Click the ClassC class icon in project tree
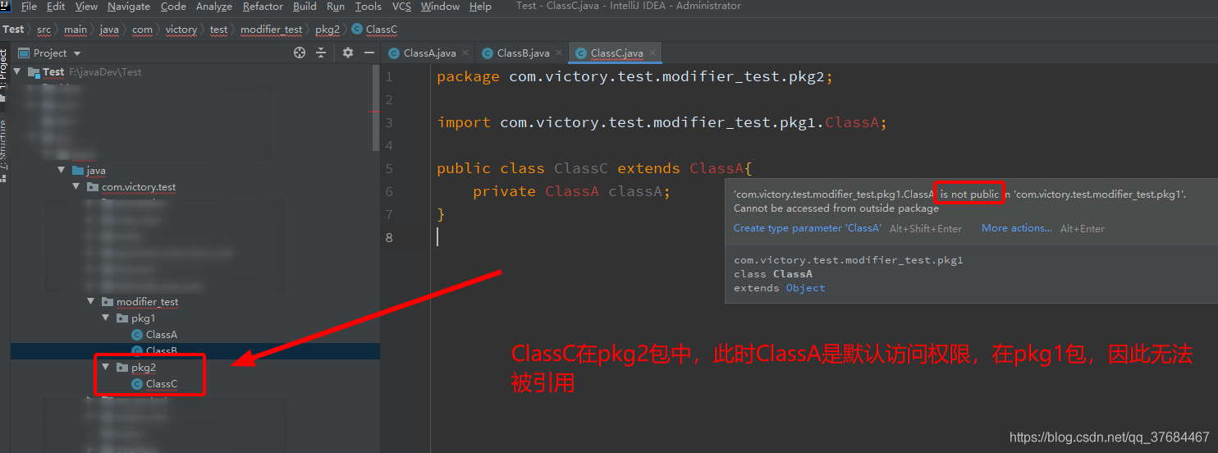 click(x=137, y=384)
